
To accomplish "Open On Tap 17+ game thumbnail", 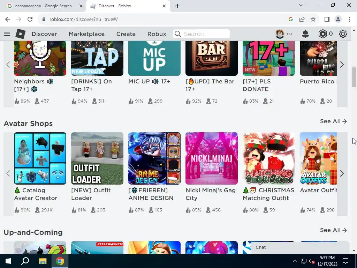I will coord(97,58).
